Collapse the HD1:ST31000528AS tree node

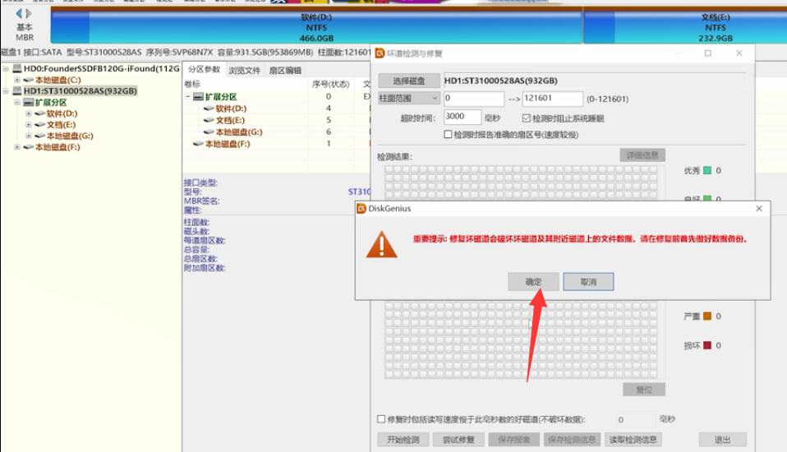click(x=6, y=91)
